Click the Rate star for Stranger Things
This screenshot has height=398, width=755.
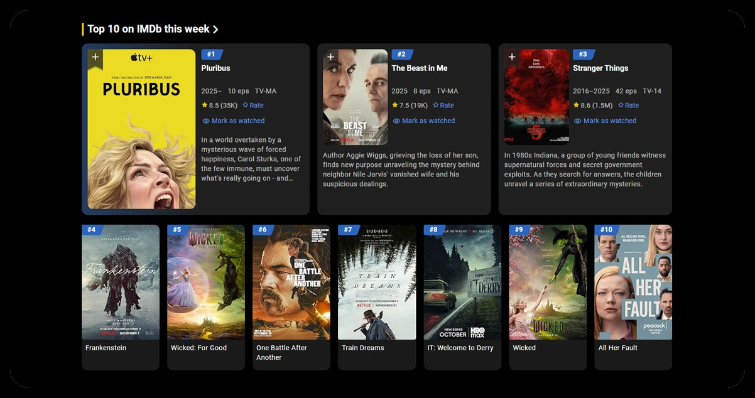click(621, 105)
